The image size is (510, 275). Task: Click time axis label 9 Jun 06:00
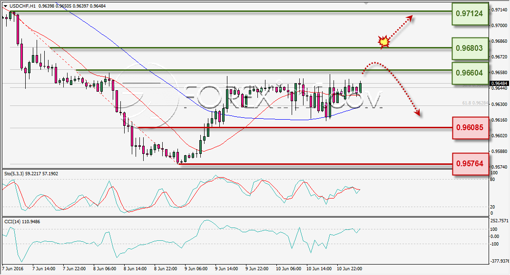196,269
